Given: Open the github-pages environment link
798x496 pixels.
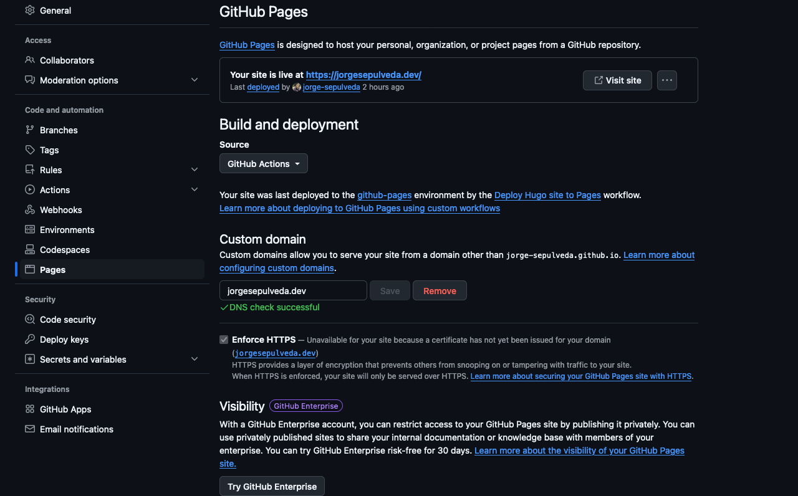Looking at the screenshot, I should click(384, 195).
